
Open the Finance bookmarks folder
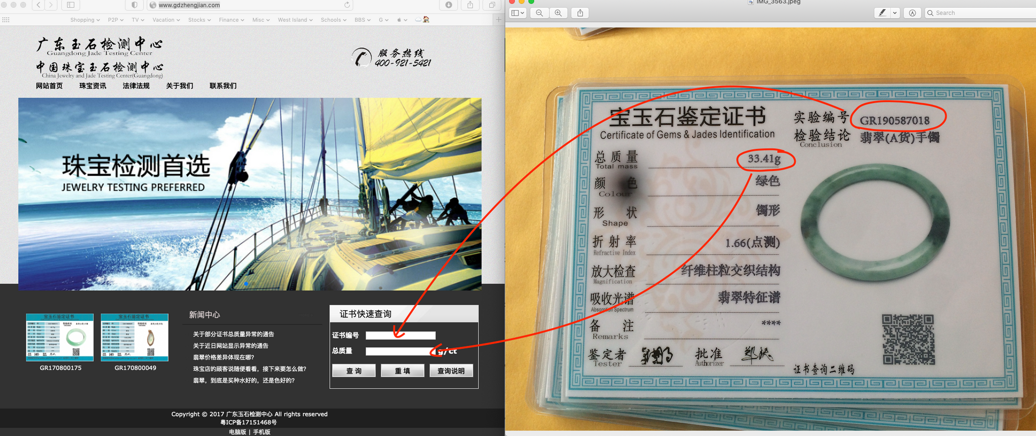pyautogui.click(x=231, y=20)
